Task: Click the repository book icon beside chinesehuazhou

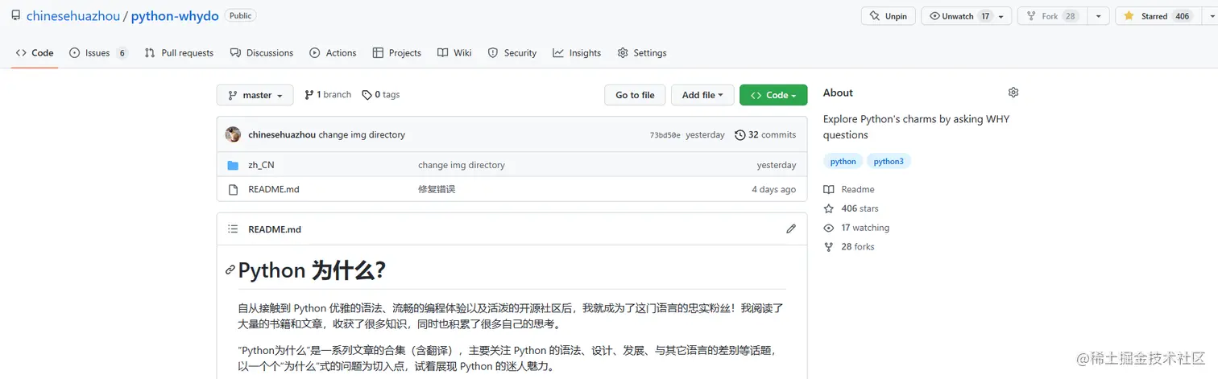Action: point(16,15)
